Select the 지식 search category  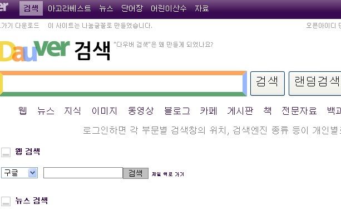click(x=72, y=111)
